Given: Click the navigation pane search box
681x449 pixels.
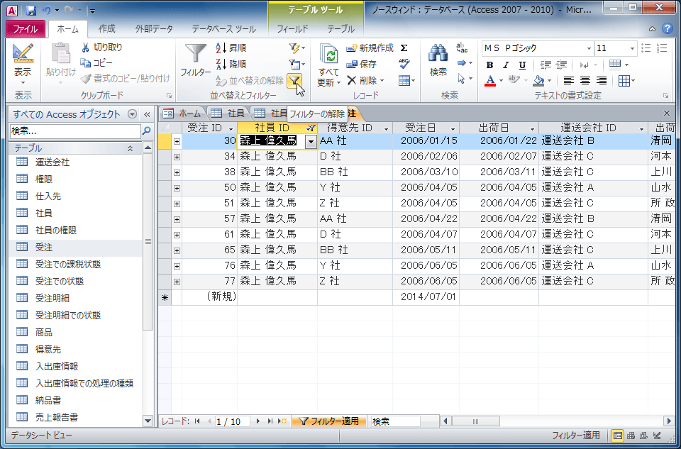Looking at the screenshot, I should [x=74, y=131].
